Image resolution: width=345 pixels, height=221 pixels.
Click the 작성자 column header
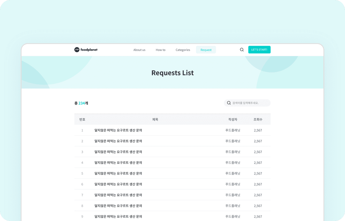pos(233,119)
